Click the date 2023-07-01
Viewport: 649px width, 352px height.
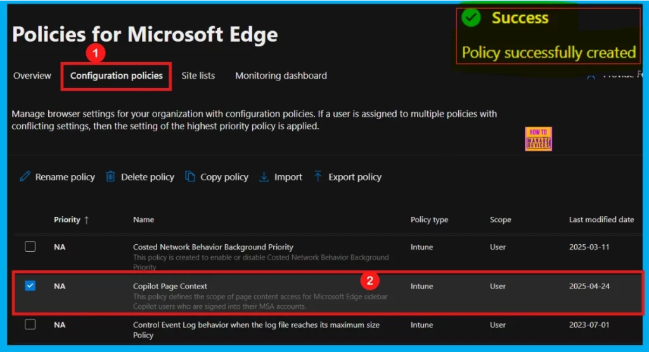pyautogui.click(x=589, y=325)
